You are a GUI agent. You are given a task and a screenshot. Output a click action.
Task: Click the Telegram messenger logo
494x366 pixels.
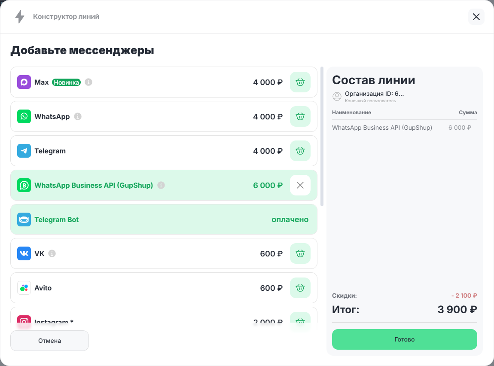24,151
